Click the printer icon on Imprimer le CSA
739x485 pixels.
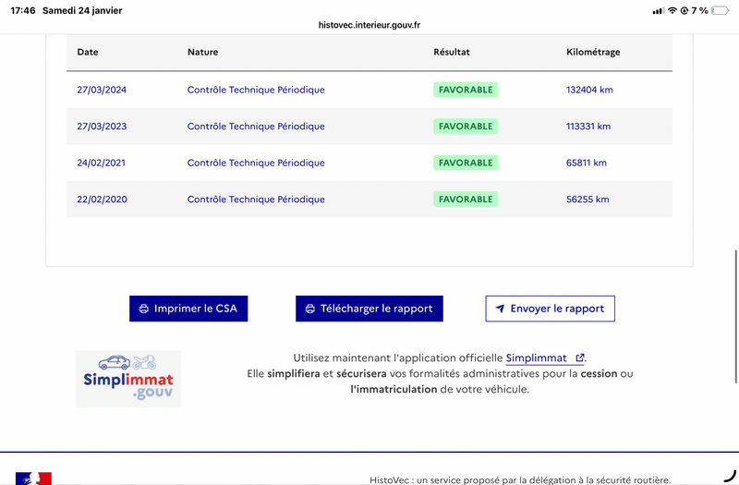(x=143, y=309)
